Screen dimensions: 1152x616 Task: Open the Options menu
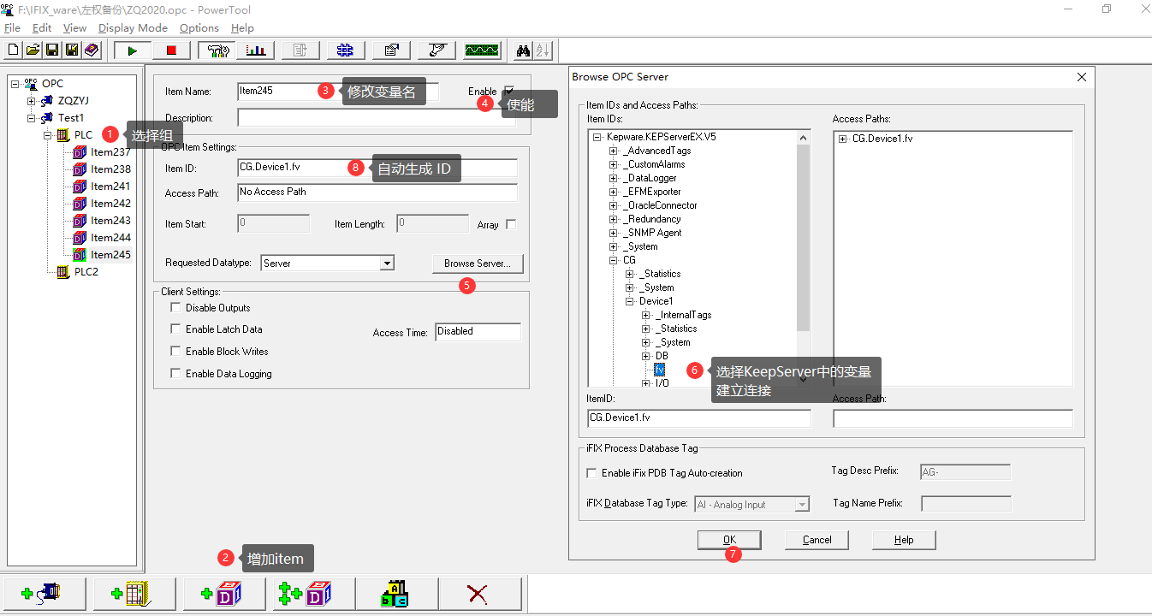(199, 27)
